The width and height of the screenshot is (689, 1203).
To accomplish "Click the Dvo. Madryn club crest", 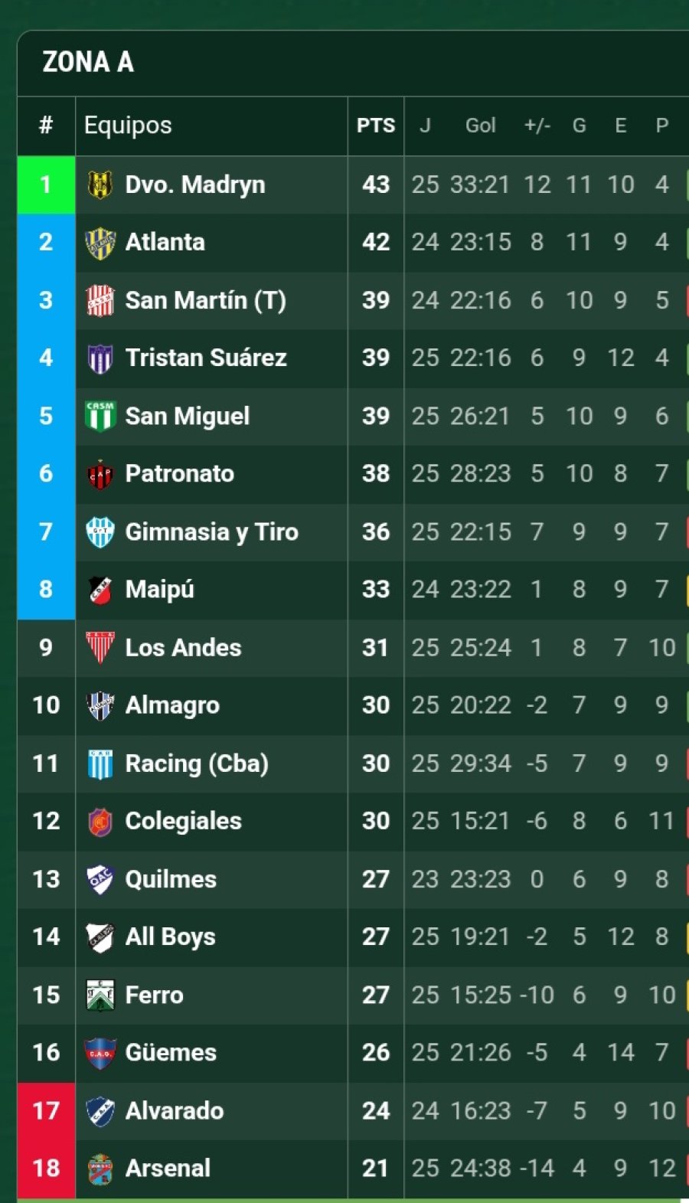I will tap(100, 185).
